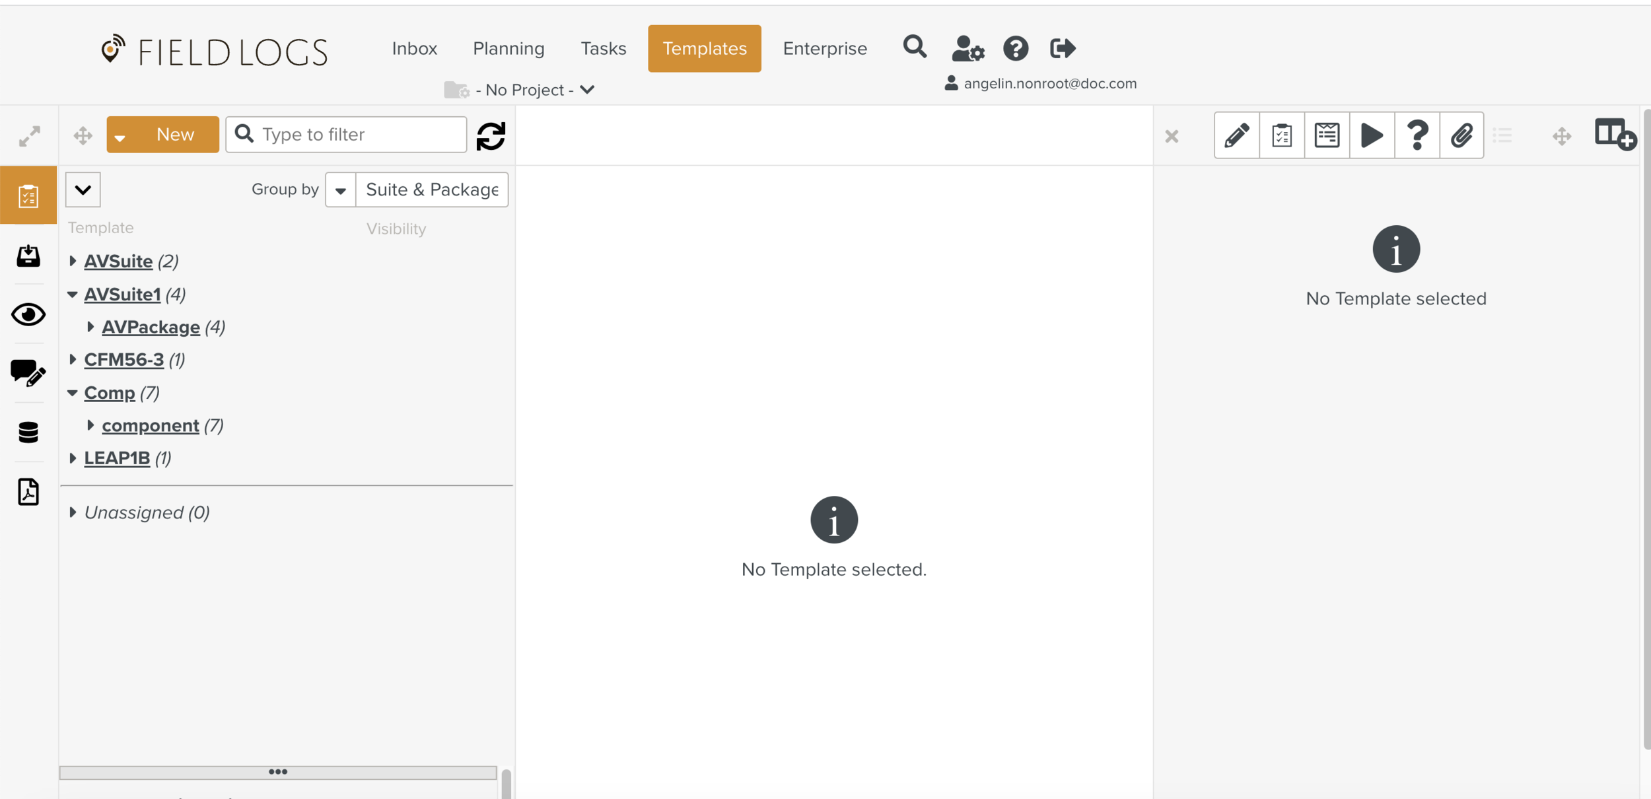Expand the AVSuite tree node
The image size is (1651, 799).
coord(73,261)
